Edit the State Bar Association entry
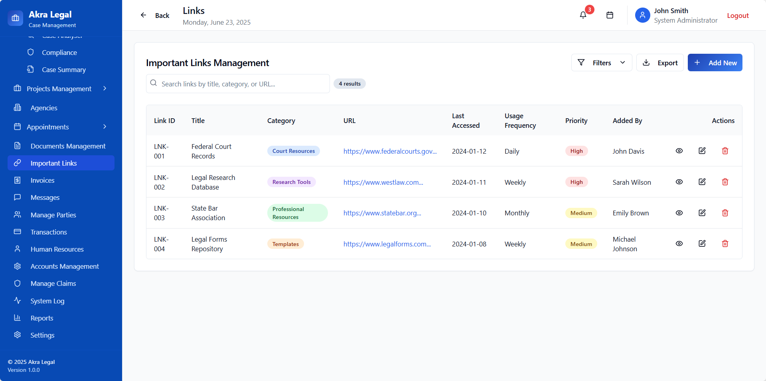The width and height of the screenshot is (766, 381). [x=702, y=213]
